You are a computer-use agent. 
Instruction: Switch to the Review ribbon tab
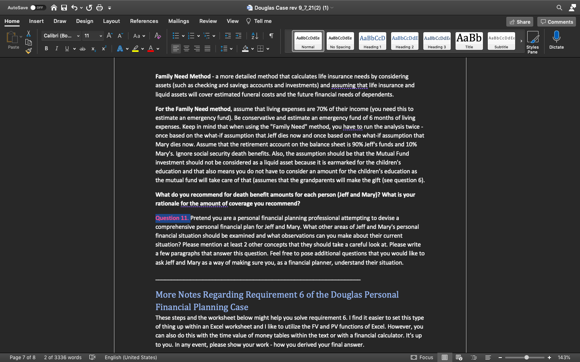208,21
